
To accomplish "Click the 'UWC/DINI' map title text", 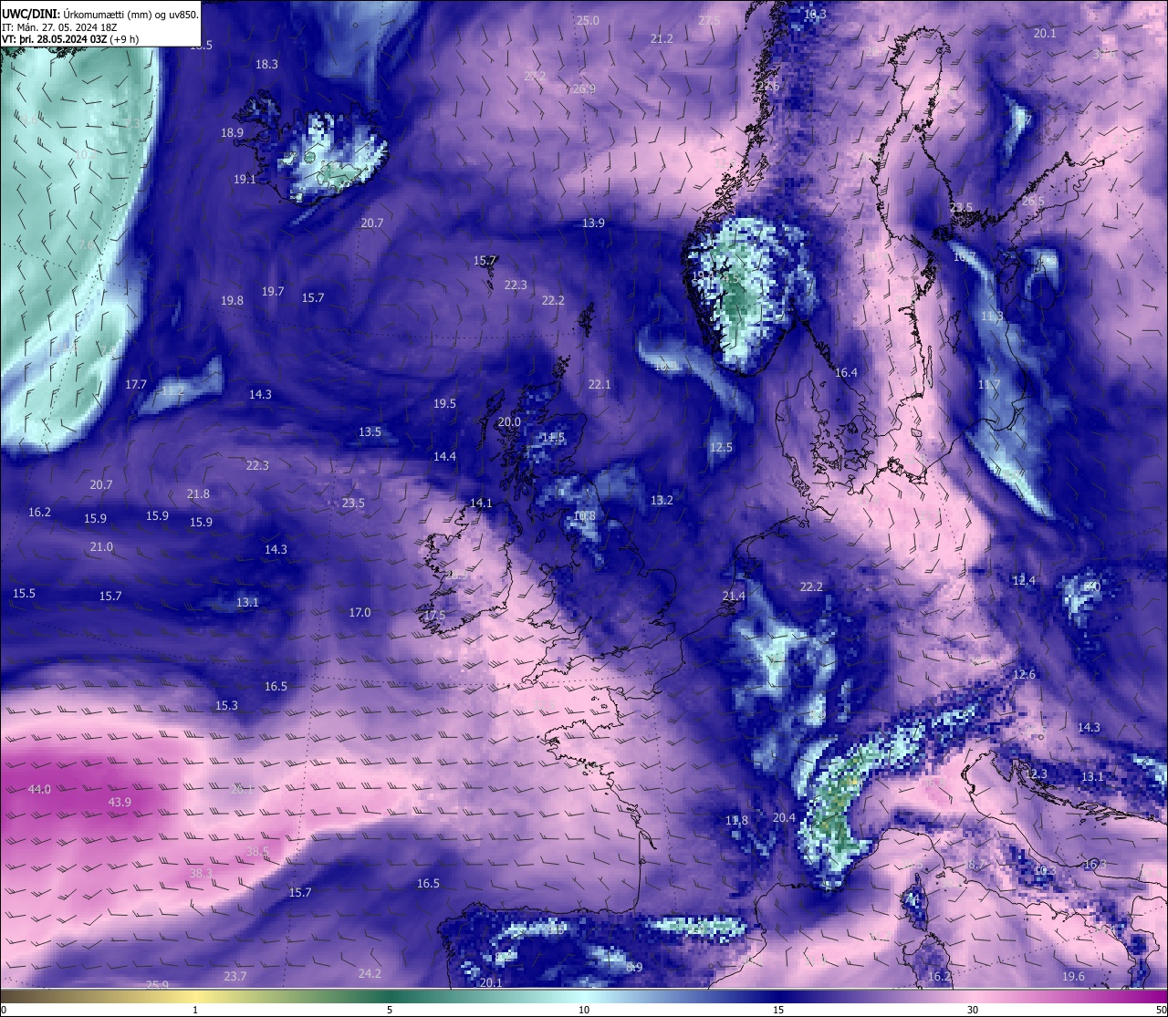I will pyautogui.click(x=30, y=15).
